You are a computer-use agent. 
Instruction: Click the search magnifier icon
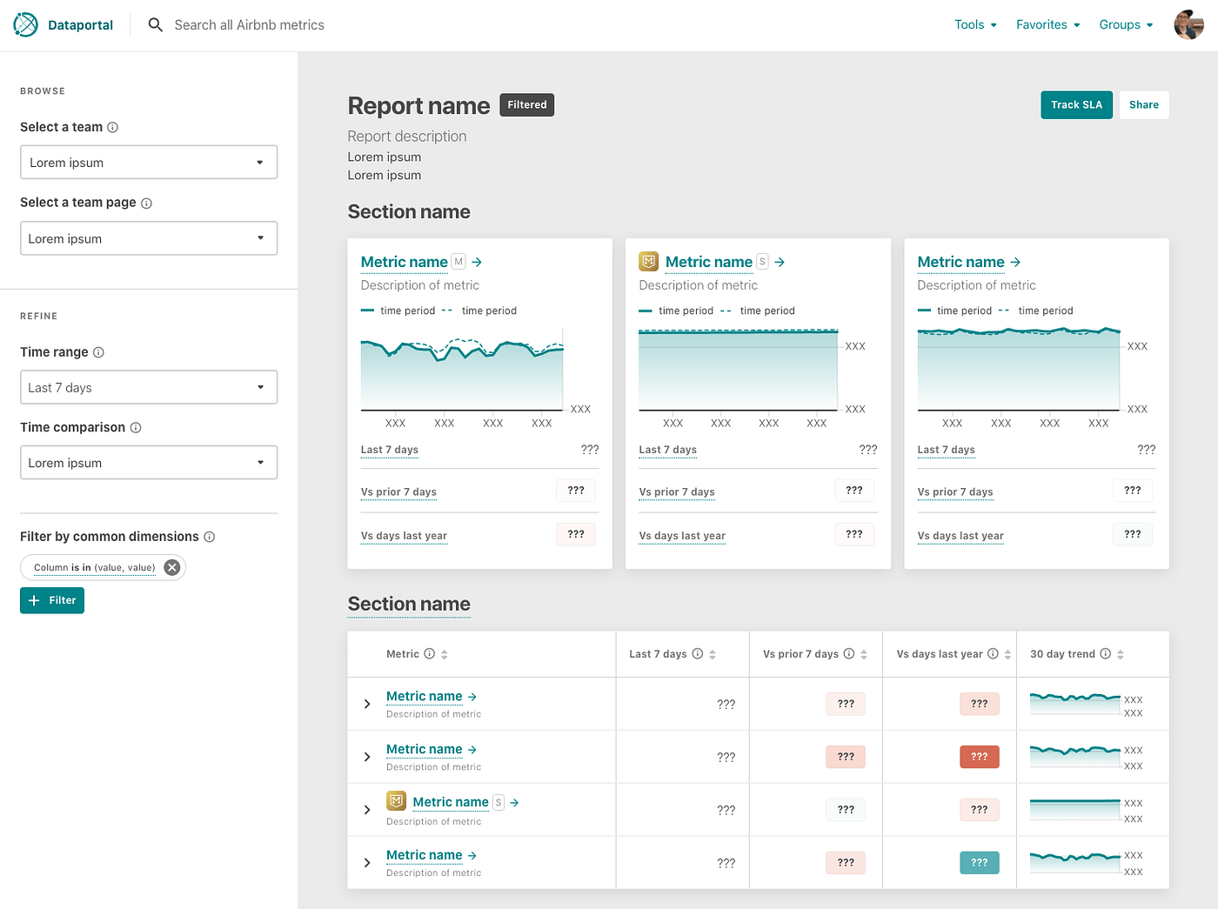tap(156, 25)
